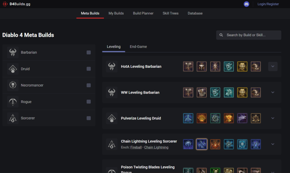Screen dimensions: 290x173
Task: Tick the Druid filter checkbox
Action: pos(89,69)
